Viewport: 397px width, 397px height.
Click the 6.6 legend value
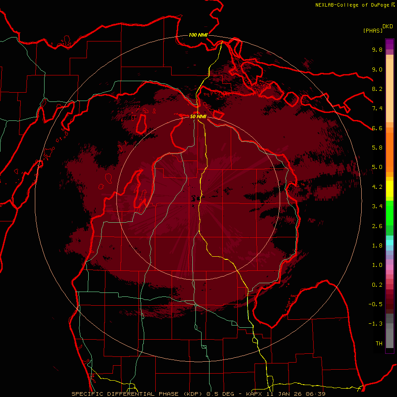point(377,128)
